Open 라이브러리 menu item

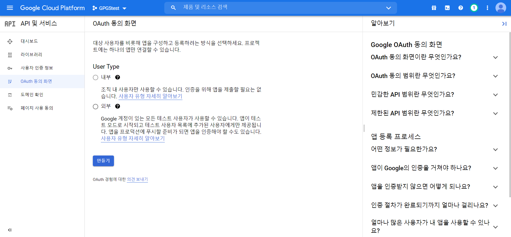pyautogui.click(x=42, y=55)
